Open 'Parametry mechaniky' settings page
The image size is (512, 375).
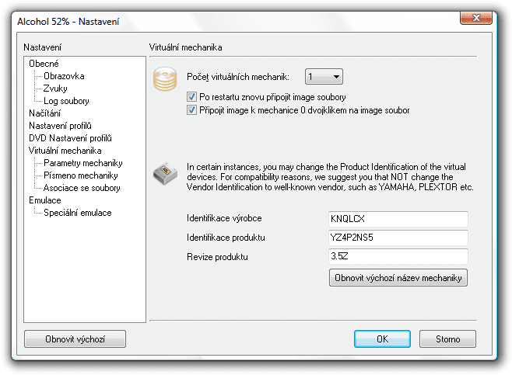[83, 162]
